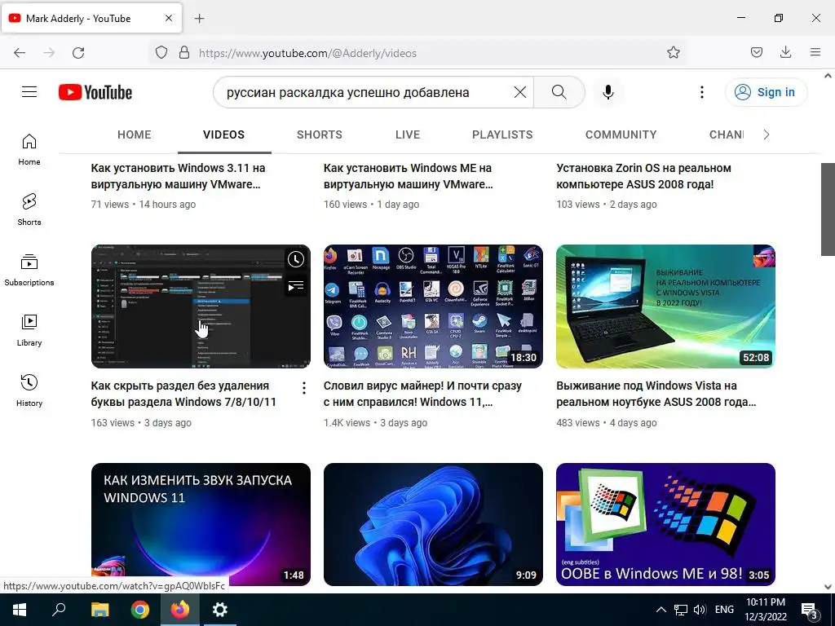Open video Выживание под Windows Vista title
The width and height of the screenshot is (835, 626).
(656, 394)
